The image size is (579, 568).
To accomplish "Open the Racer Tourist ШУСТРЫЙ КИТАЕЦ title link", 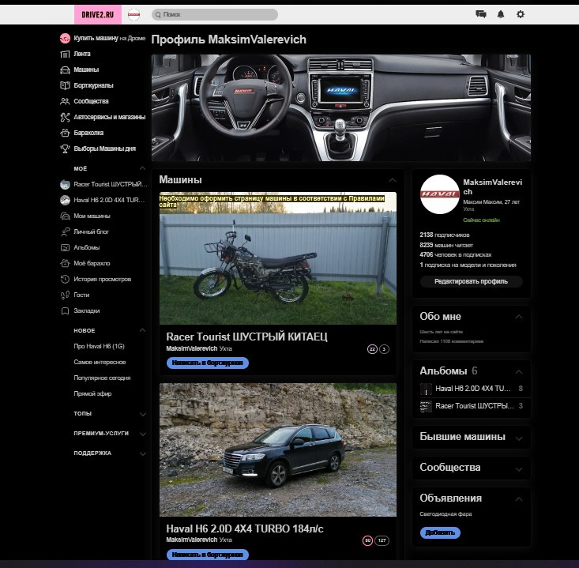I will pyautogui.click(x=246, y=337).
